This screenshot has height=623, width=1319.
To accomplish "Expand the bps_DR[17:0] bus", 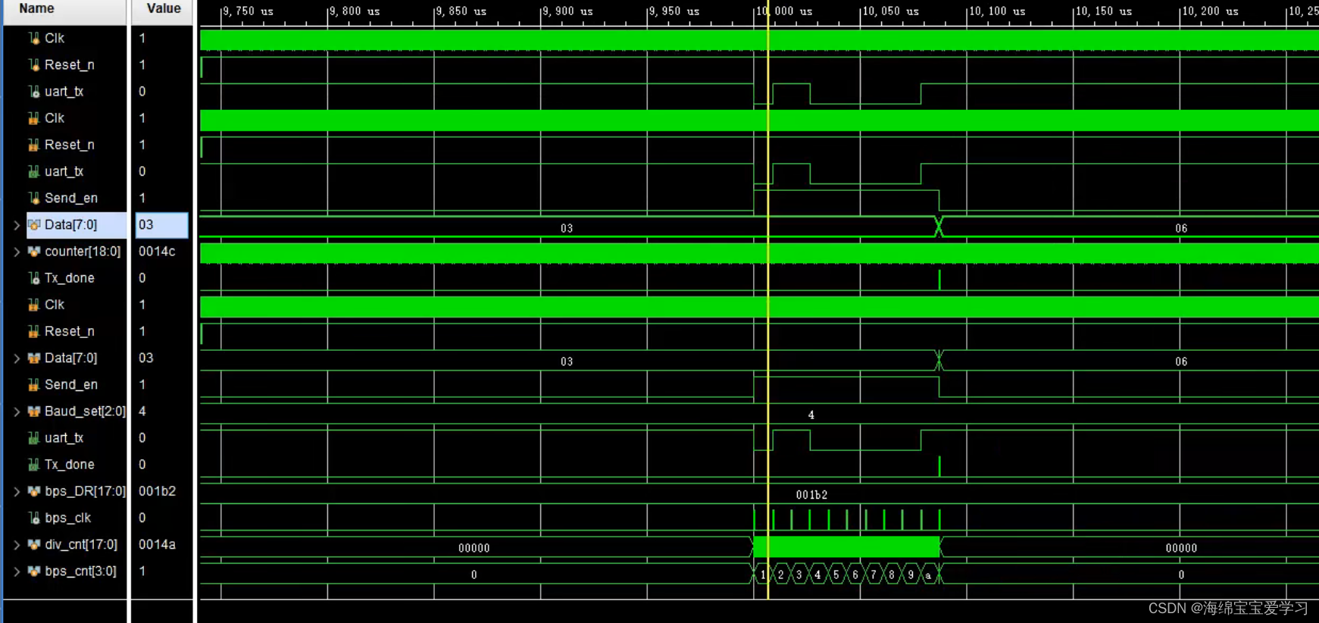I will tap(17, 492).
